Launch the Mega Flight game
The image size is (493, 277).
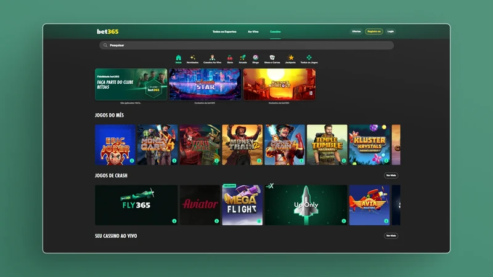pos(242,205)
